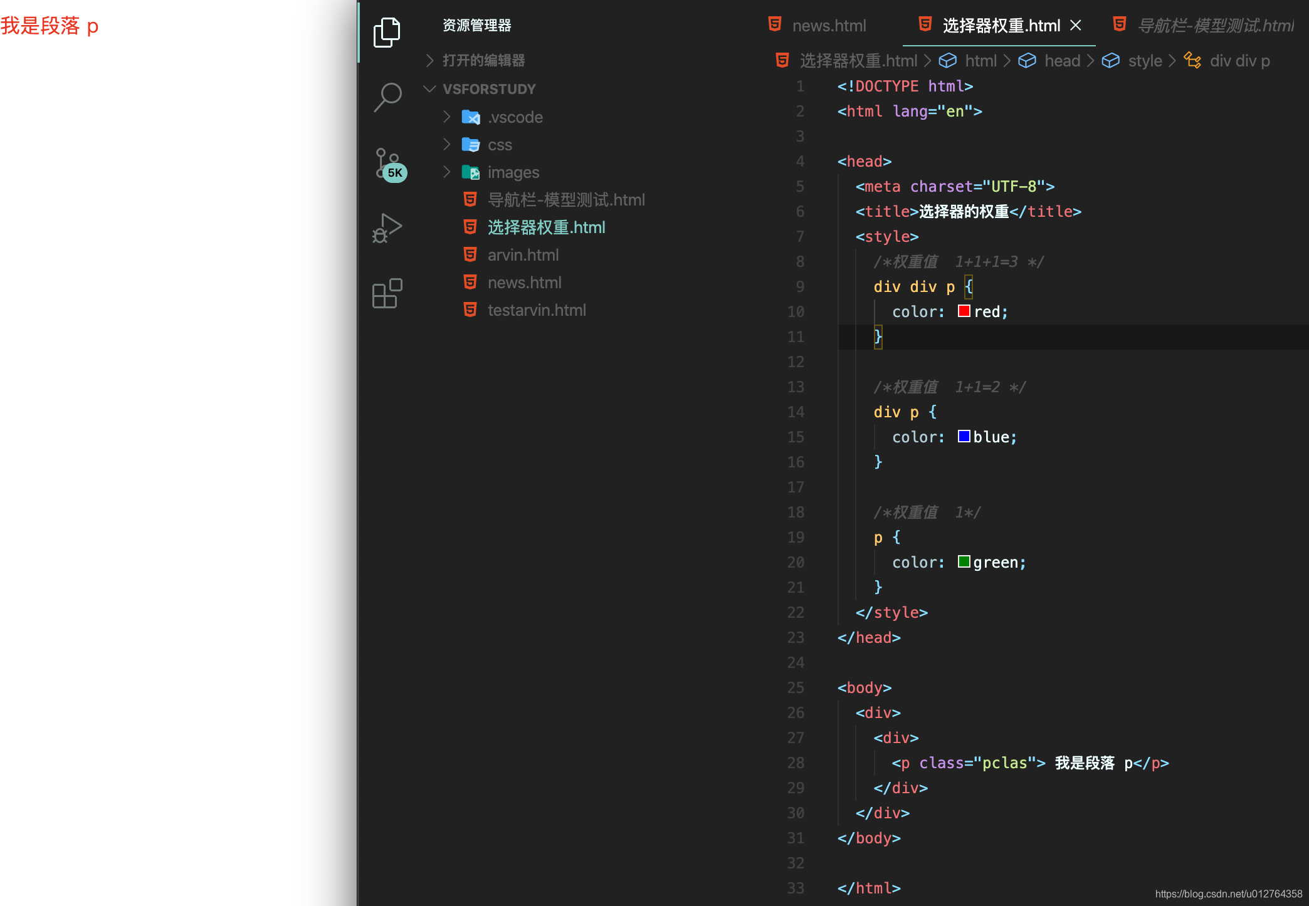Click the .vscode folder icon
Screen dimensions: 1309x906
(x=471, y=117)
